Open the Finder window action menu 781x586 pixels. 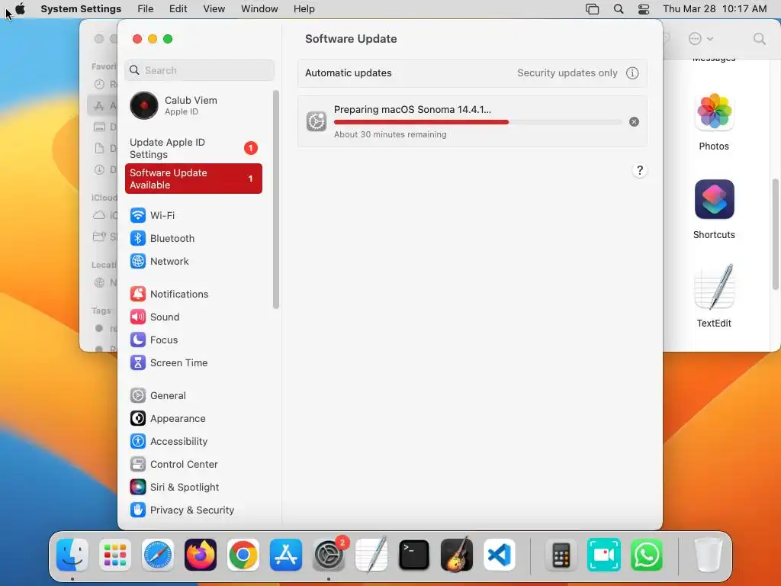click(x=700, y=39)
